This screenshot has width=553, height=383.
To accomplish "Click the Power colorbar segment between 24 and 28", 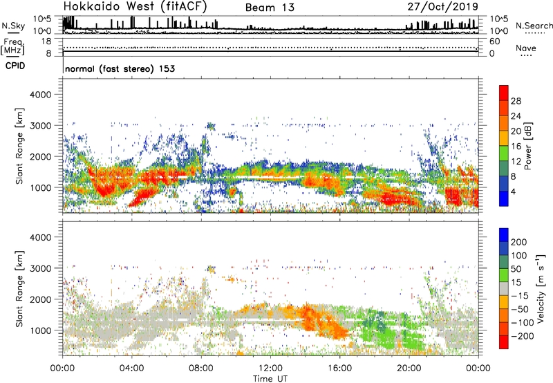I will (504, 108).
